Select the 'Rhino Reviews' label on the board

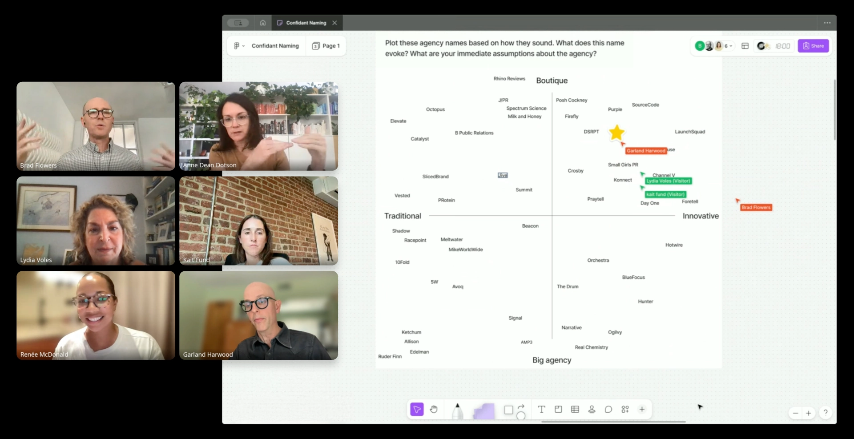[509, 79]
